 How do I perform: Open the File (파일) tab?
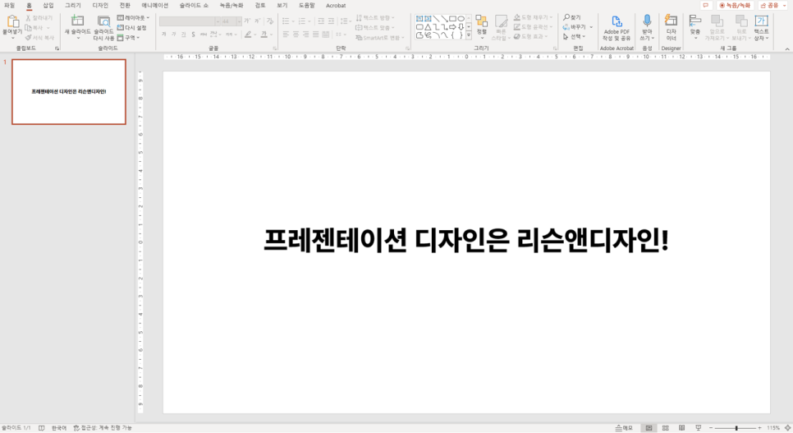pos(10,6)
